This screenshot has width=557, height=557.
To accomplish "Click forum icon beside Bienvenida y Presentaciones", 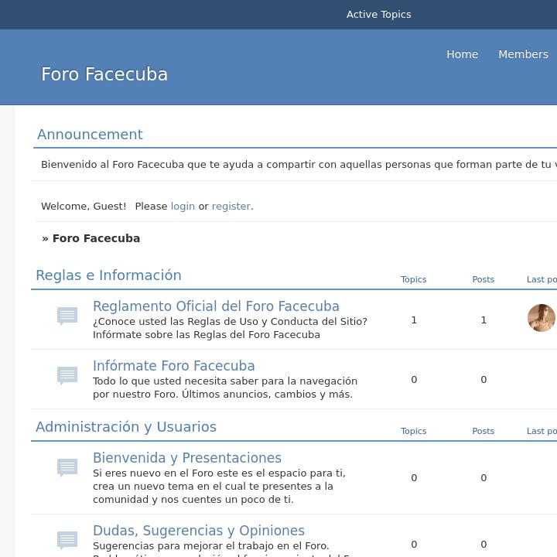I will click(x=67, y=467).
